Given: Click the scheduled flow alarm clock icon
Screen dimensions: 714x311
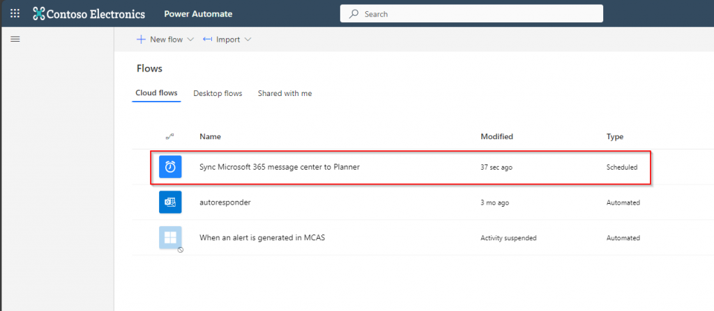Looking at the screenshot, I should click(x=170, y=167).
